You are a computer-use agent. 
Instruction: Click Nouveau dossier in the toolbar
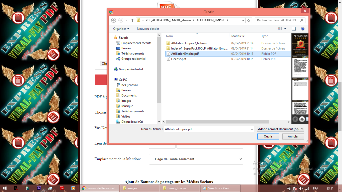148,29
